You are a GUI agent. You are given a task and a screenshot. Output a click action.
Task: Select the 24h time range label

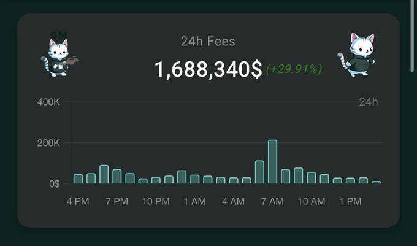[369, 102]
